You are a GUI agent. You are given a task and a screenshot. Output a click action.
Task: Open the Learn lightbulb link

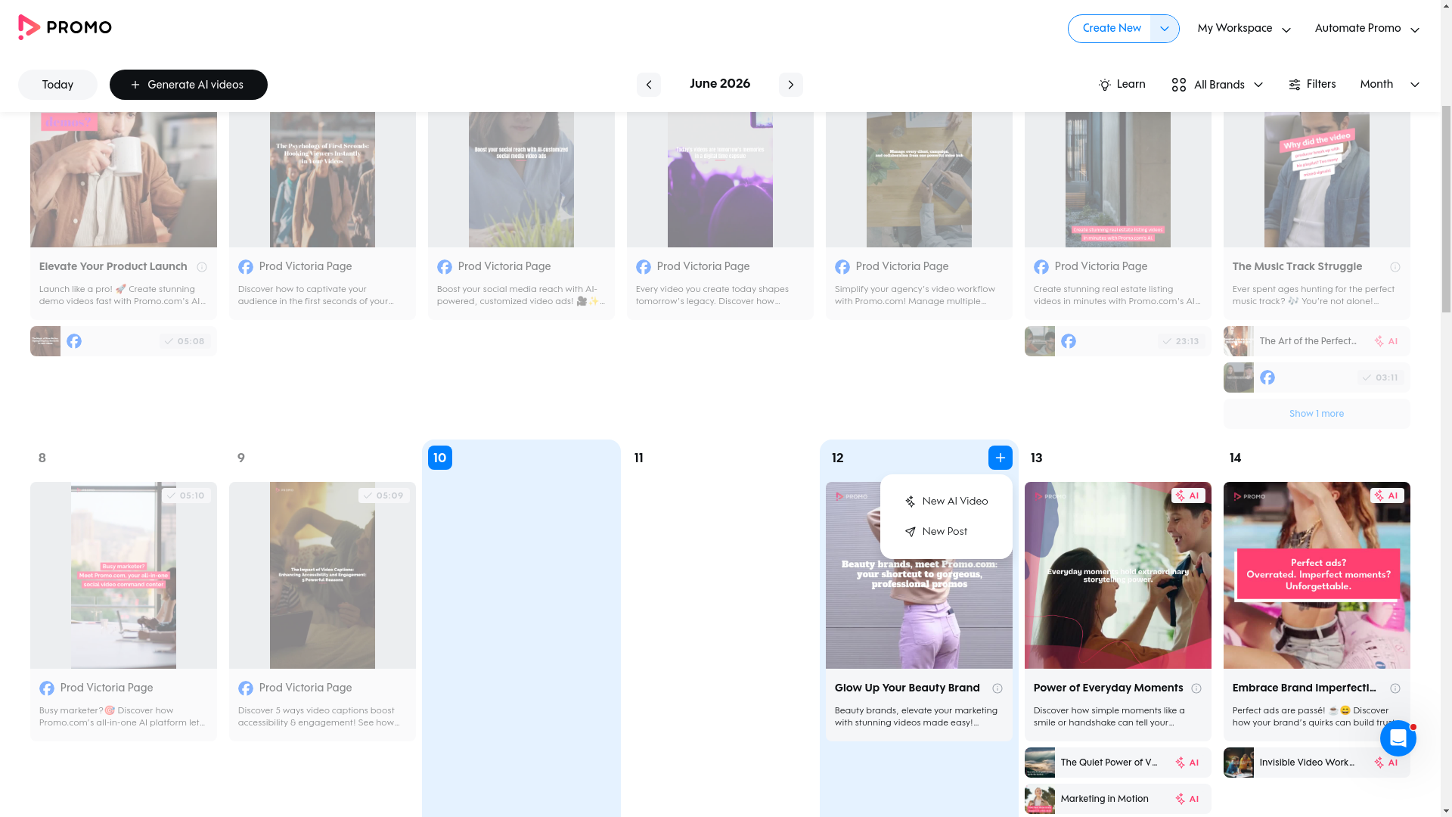1122,85
